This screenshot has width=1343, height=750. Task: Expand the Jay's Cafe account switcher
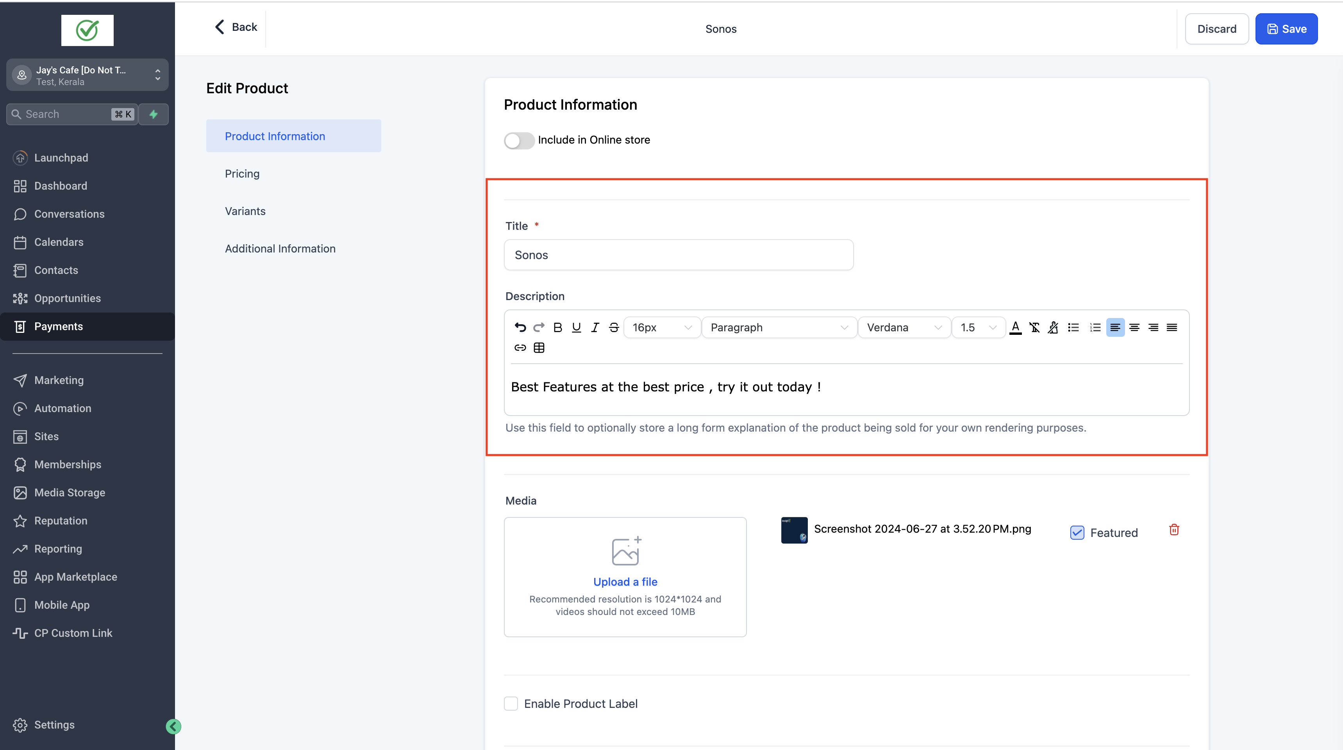87,75
